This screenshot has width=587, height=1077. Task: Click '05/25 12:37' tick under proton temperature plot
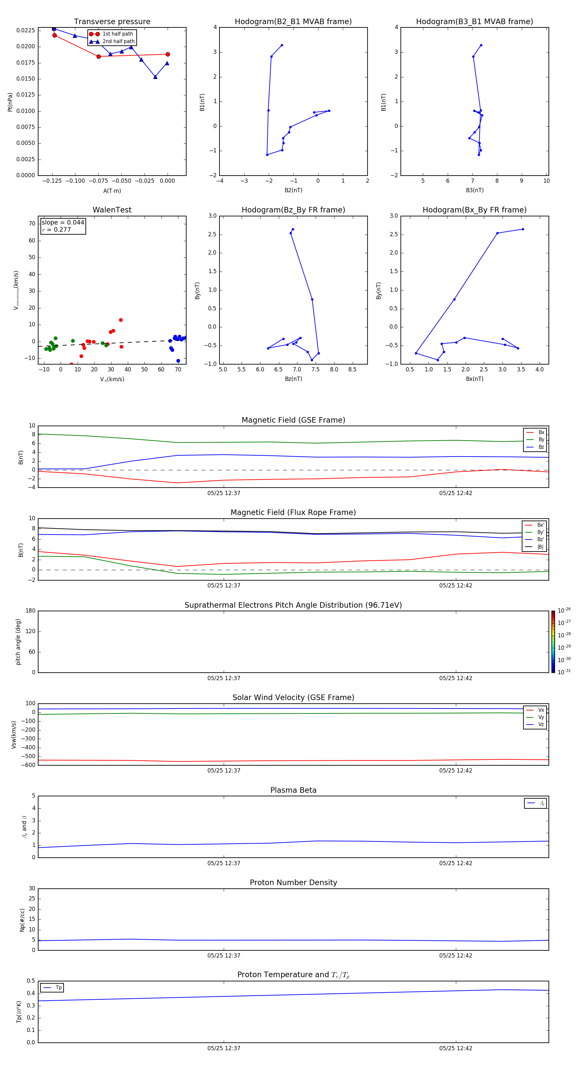(224, 1048)
